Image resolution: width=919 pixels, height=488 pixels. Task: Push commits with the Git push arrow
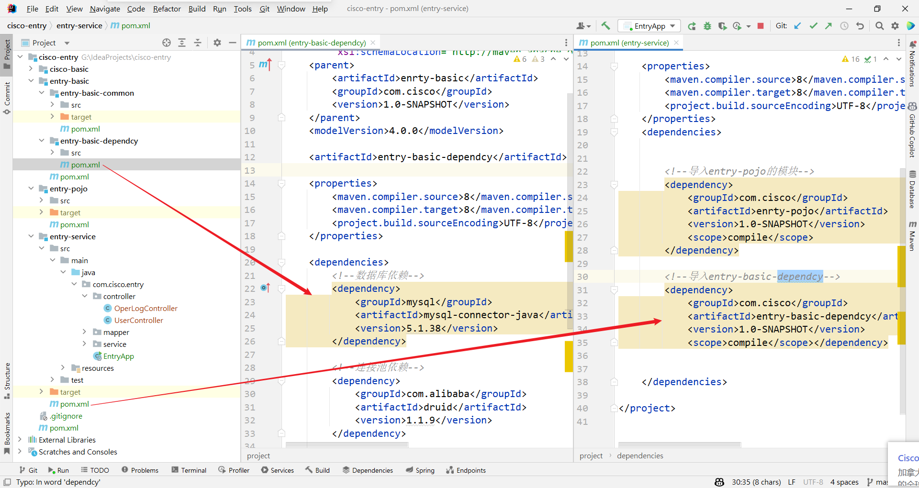(x=829, y=26)
